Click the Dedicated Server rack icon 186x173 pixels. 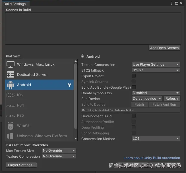[11, 74]
